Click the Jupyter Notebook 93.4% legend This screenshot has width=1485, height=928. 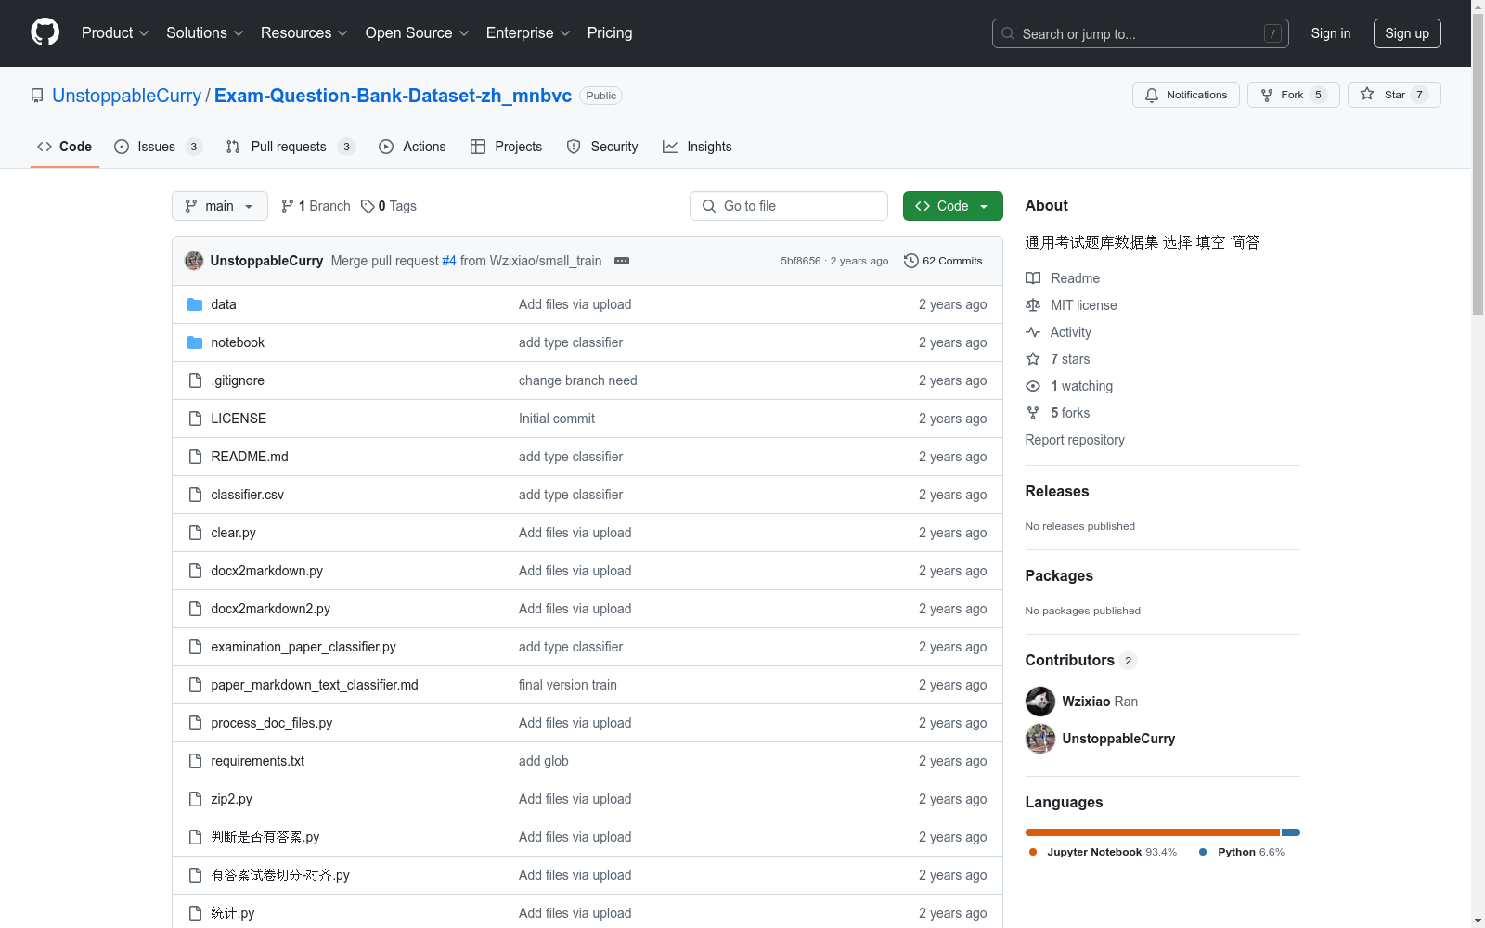tap(1103, 852)
